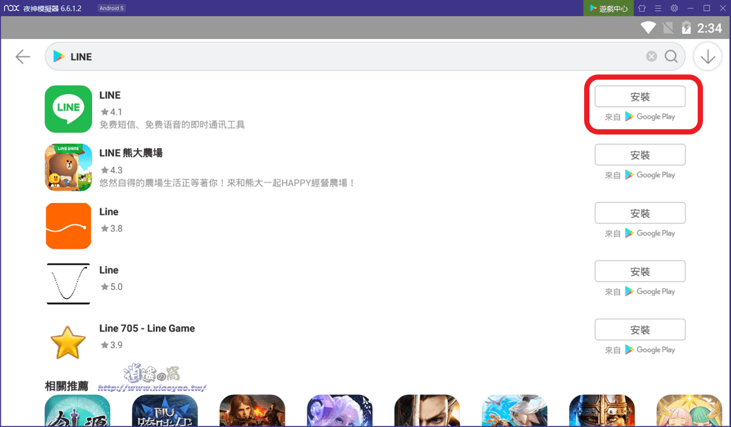The height and width of the screenshot is (427, 731).
Task: Install the LINE messenger app
Action: [640, 97]
